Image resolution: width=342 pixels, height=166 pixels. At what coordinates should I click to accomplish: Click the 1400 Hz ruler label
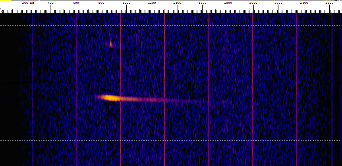point(177,3)
